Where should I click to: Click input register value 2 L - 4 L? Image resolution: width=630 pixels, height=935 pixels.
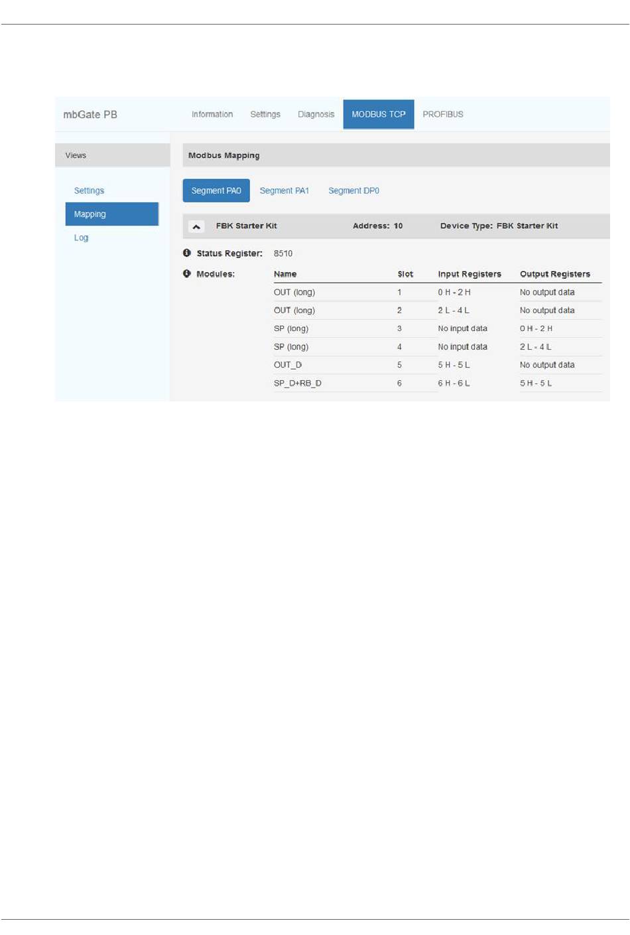[454, 311]
